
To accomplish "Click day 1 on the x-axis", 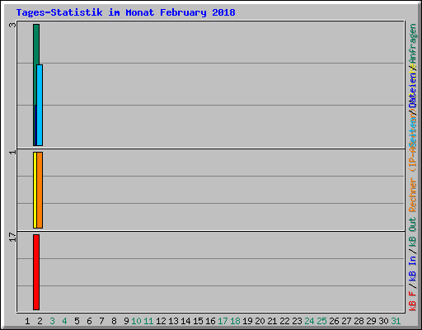I will [x=27, y=321].
